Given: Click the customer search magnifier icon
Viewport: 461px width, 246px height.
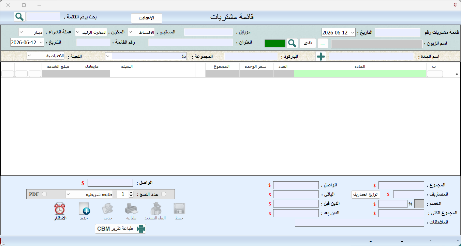Looking at the screenshot, I should coord(292,43).
